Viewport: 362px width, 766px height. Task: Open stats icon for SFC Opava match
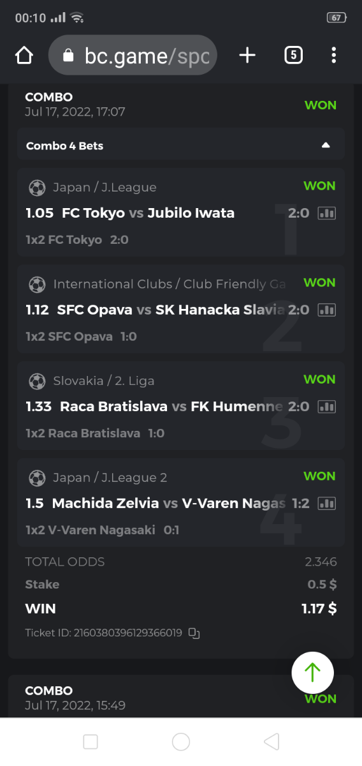[326, 310]
